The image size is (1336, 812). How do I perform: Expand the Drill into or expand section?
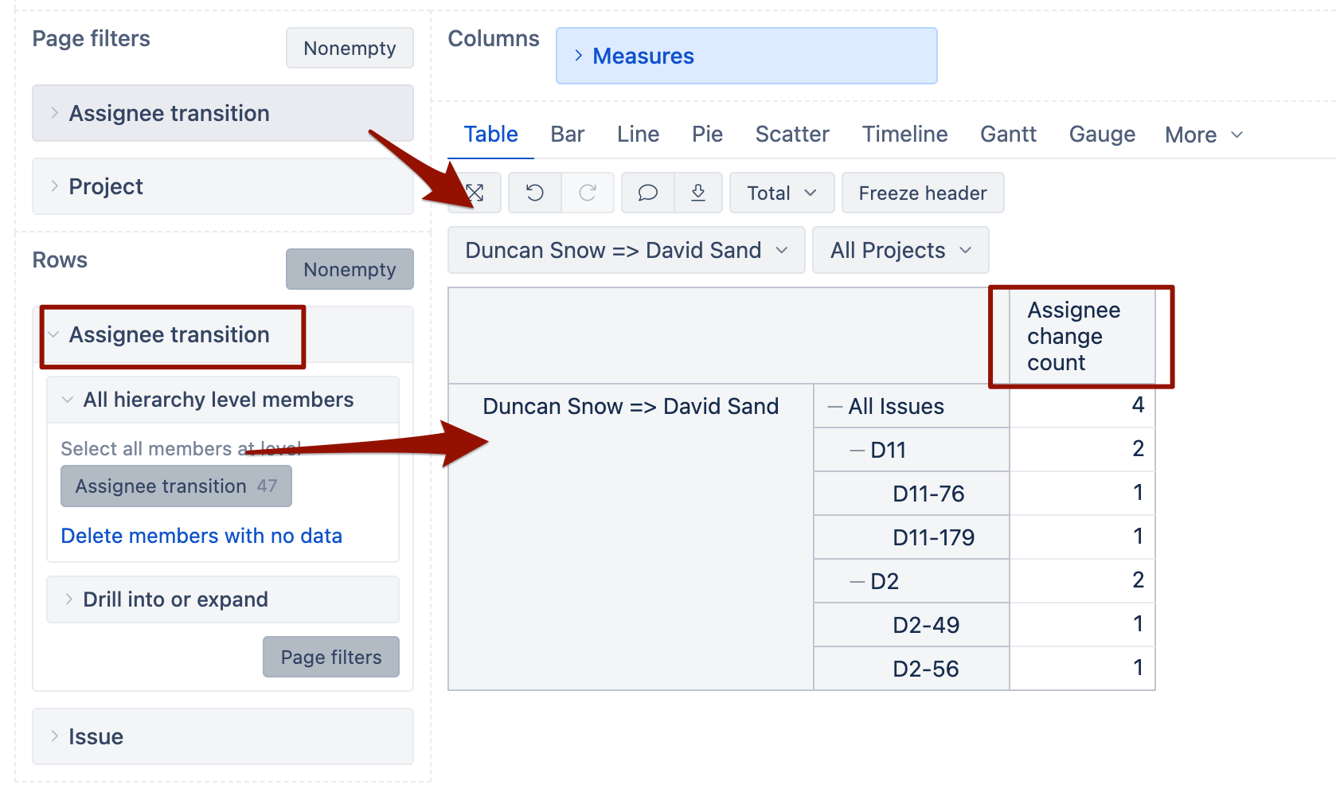point(175,599)
